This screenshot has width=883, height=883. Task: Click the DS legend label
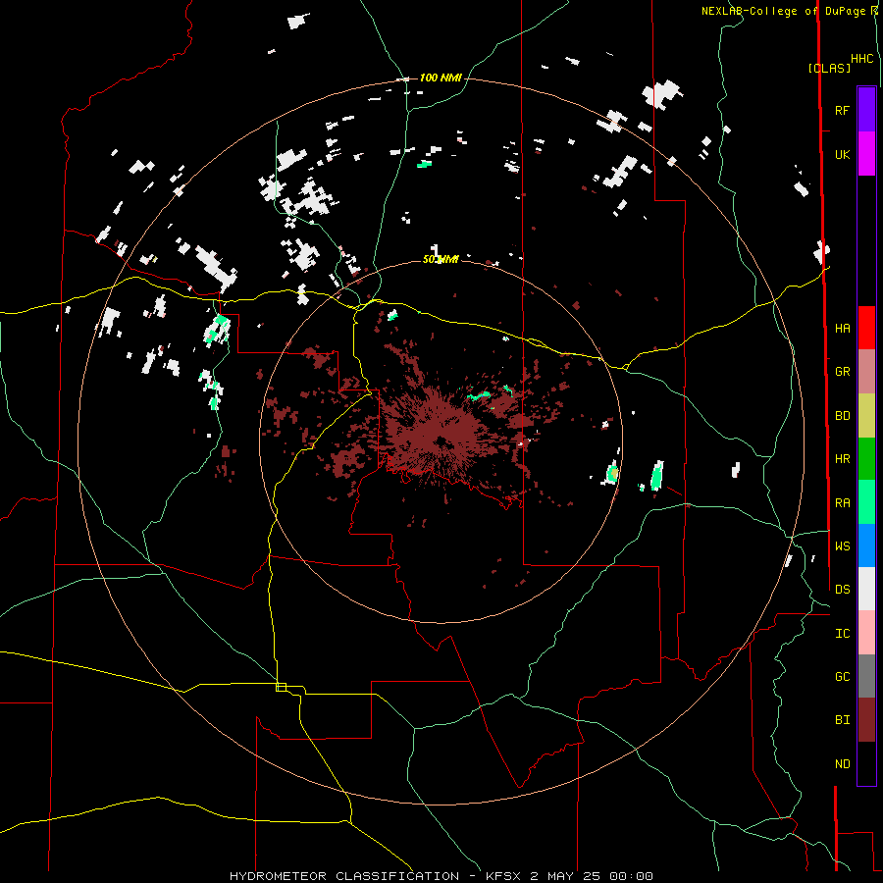pyautogui.click(x=842, y=589)
